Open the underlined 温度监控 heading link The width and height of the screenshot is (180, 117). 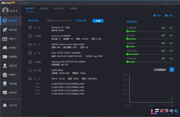tap(132, 22)
